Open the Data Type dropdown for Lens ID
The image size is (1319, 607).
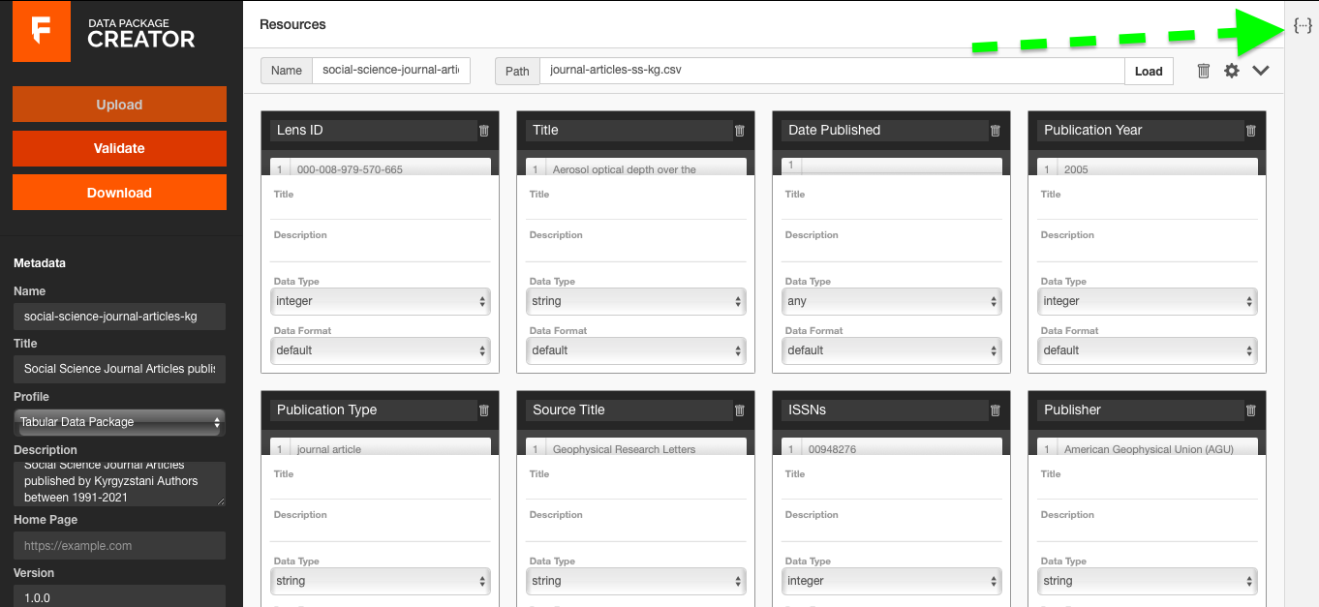point(380,301)
